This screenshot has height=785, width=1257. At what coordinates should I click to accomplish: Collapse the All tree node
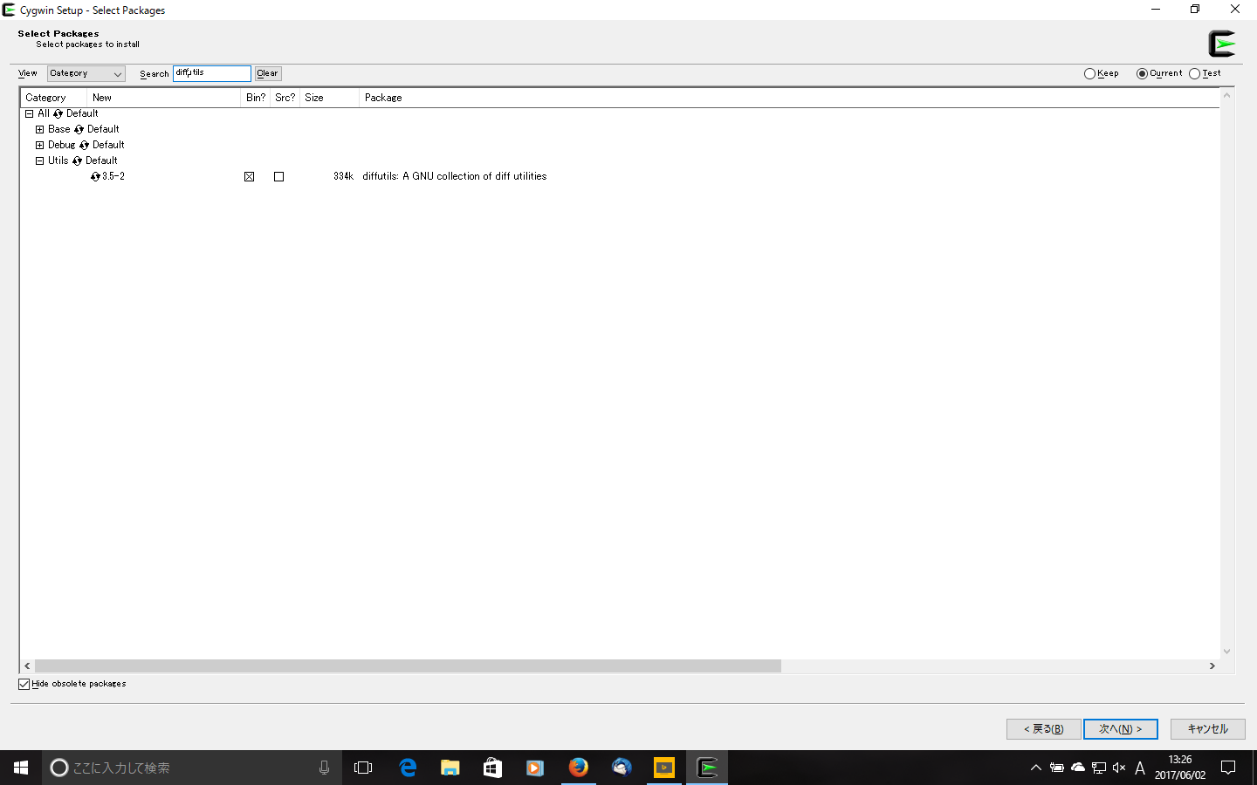coord(29,113)
